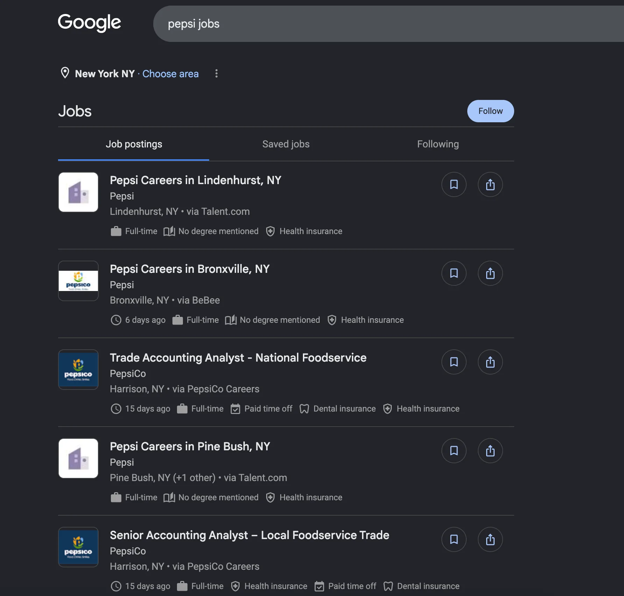This screenshot has height=596, width=624.
Task: Click the building logo thumbnail for Lindenhurst job
Action: (x=78, y=192)
